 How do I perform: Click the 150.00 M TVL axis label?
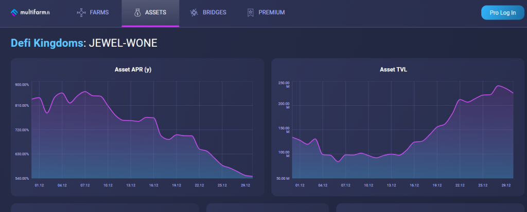point(283,130)
